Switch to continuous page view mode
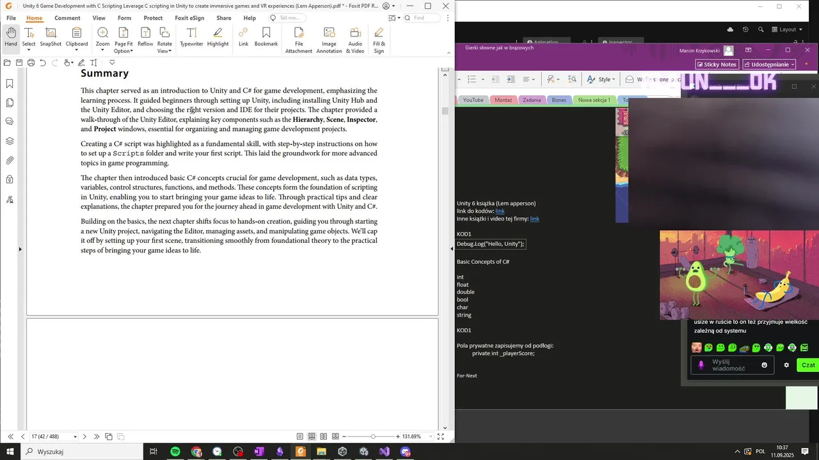This screenshot has height=460, width=819. pyautogui.click(x=312, y=436)
